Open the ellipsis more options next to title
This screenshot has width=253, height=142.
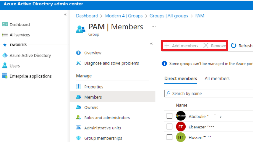154,27
